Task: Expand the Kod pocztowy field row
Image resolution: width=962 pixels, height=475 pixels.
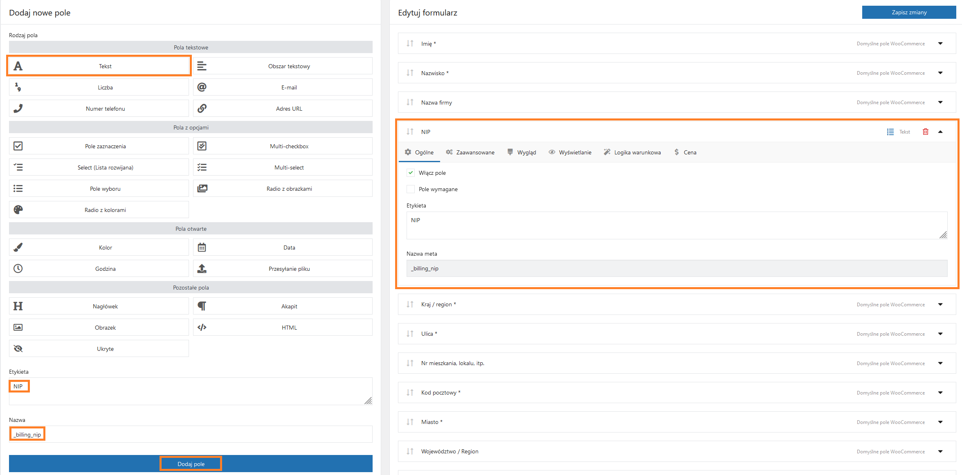Action: tap(940, 392)
